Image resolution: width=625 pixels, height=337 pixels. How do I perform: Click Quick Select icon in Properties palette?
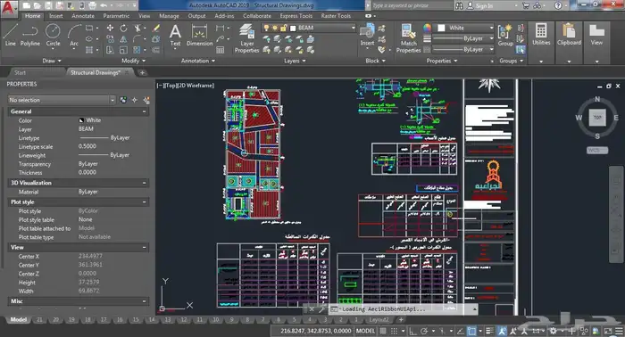[146, 100]
